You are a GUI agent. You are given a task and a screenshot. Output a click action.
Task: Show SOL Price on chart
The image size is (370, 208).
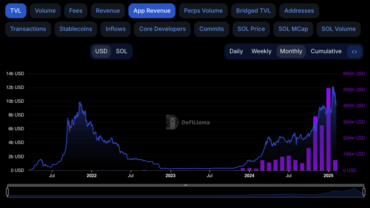pyautogui.click(x=251, y=29)
